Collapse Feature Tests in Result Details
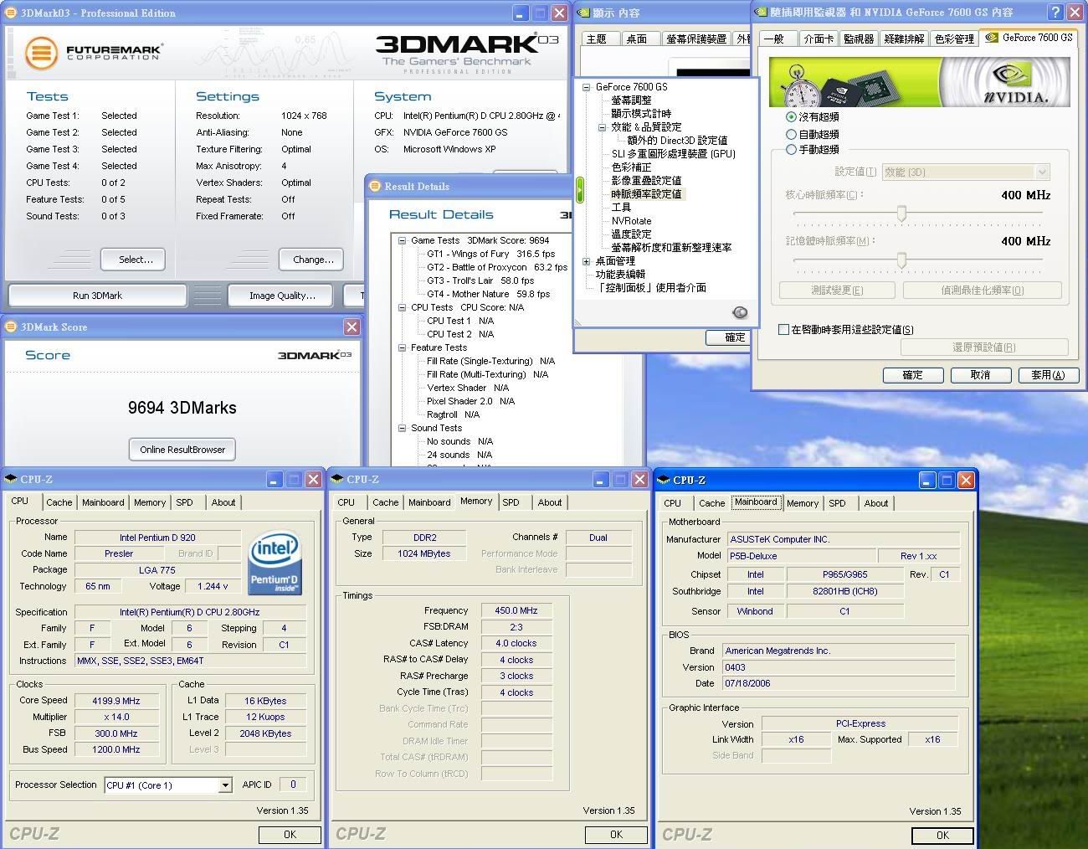 tap(402, 347)
